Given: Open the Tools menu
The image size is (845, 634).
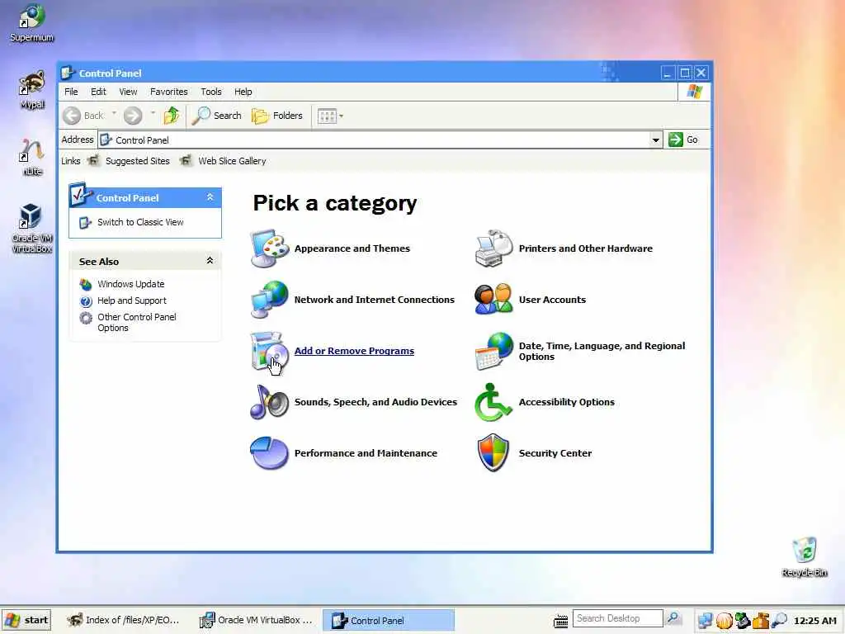Looking at the screenshot, I should click(x=210, y=92).
